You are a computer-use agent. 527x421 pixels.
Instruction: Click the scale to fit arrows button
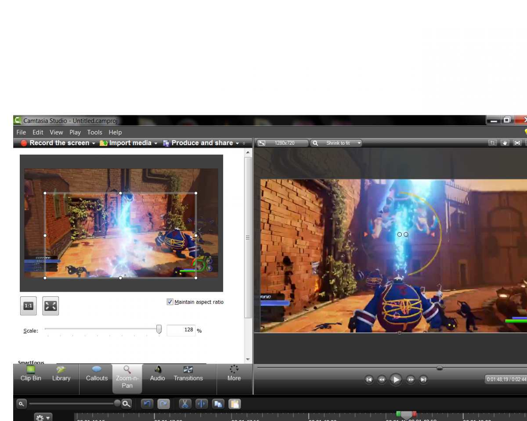click(51, 306)
